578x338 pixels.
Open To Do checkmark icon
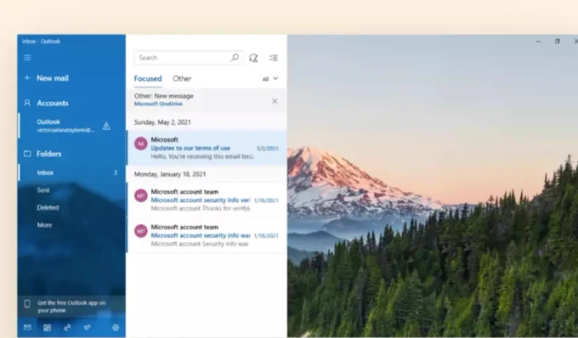pyautogui.click(x=87, y=327)
